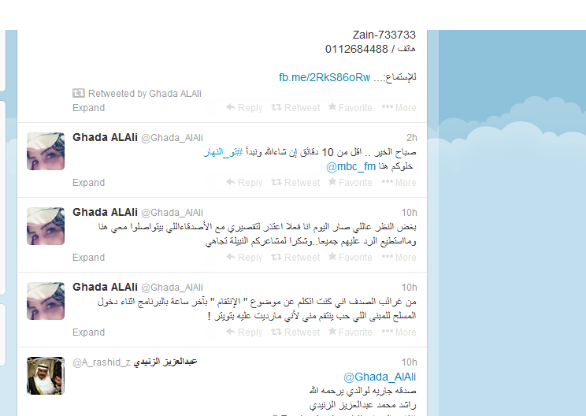The image size is (586, 416).
Task: Reply to the first 10h Ghada ALAli tweet
Action: [244, 257]
